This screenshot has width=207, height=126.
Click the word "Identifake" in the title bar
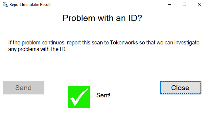tap(31, 5)
